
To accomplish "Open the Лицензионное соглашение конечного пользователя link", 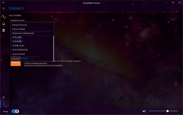I will [43, 65].
